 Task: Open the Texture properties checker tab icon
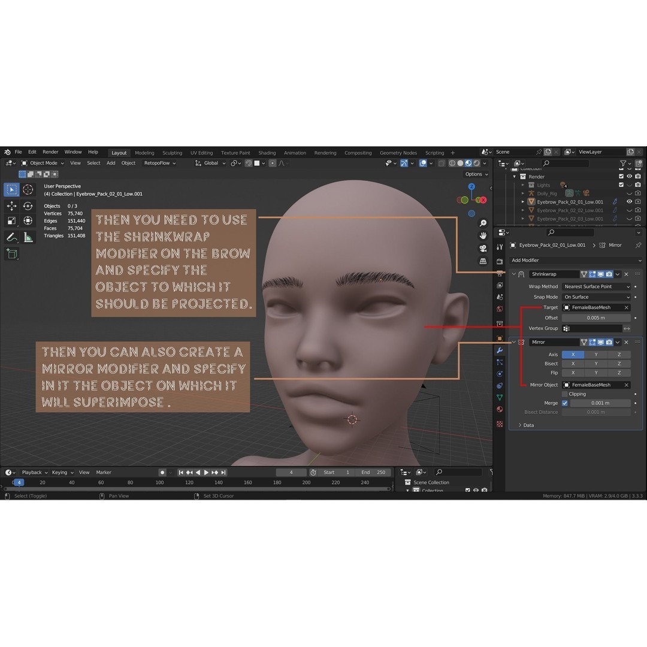pos(500,424)
